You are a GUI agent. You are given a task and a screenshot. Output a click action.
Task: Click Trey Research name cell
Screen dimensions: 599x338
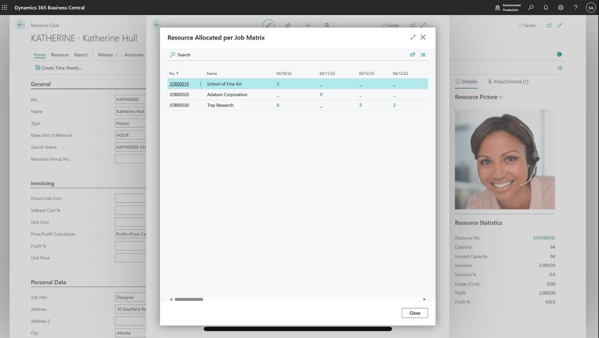(220, 105)
